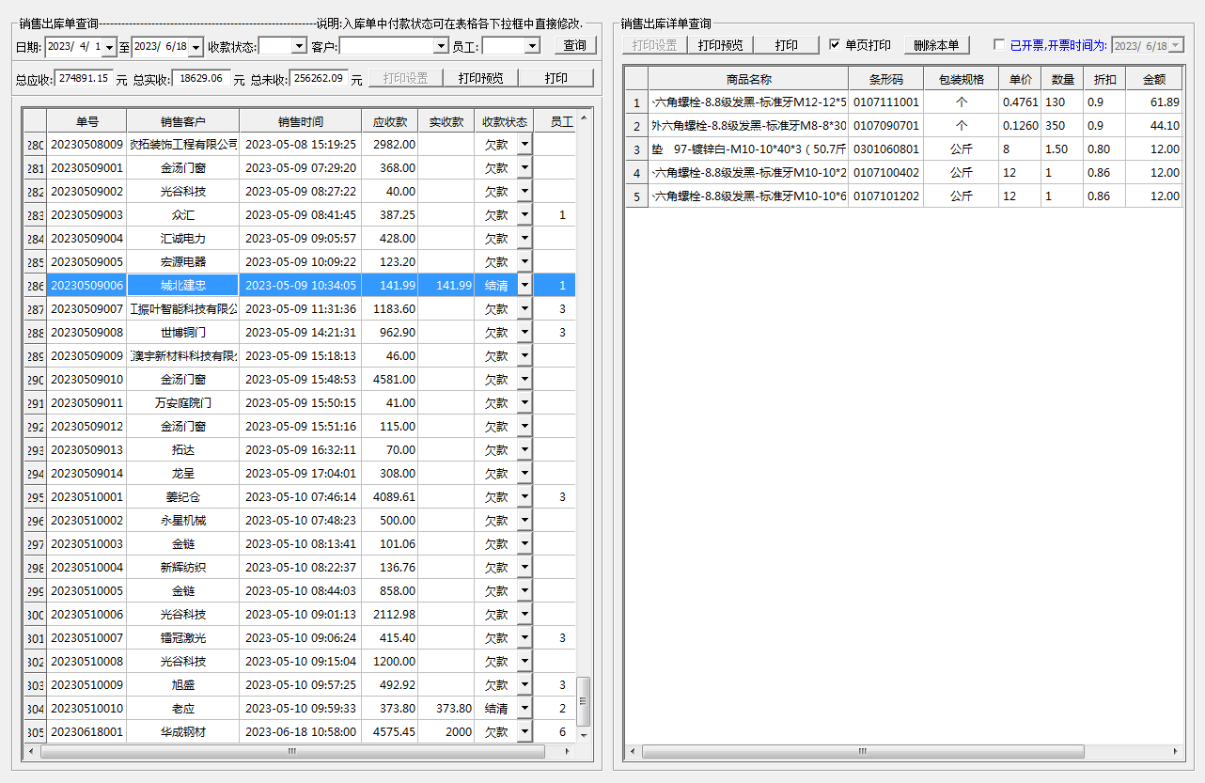Expand the 客户 customer combo box
Viewport: 1205px width, 783px height.
tap(441, 46)
